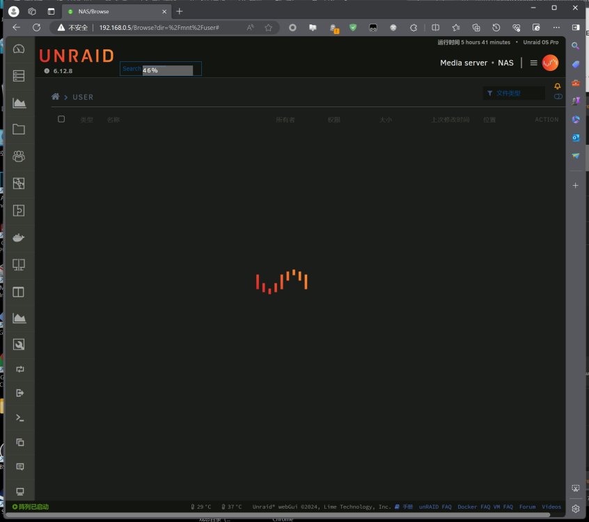This screenshot has width=589, height=522.
Task: Open Edge sidebar search icon
Action: pyautogui.click(x=575, y=46)
